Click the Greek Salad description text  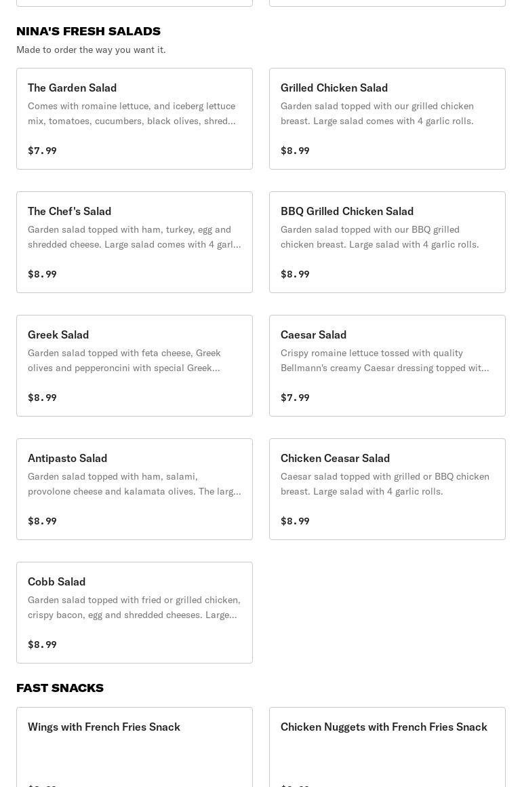click(x=124, y=360)
